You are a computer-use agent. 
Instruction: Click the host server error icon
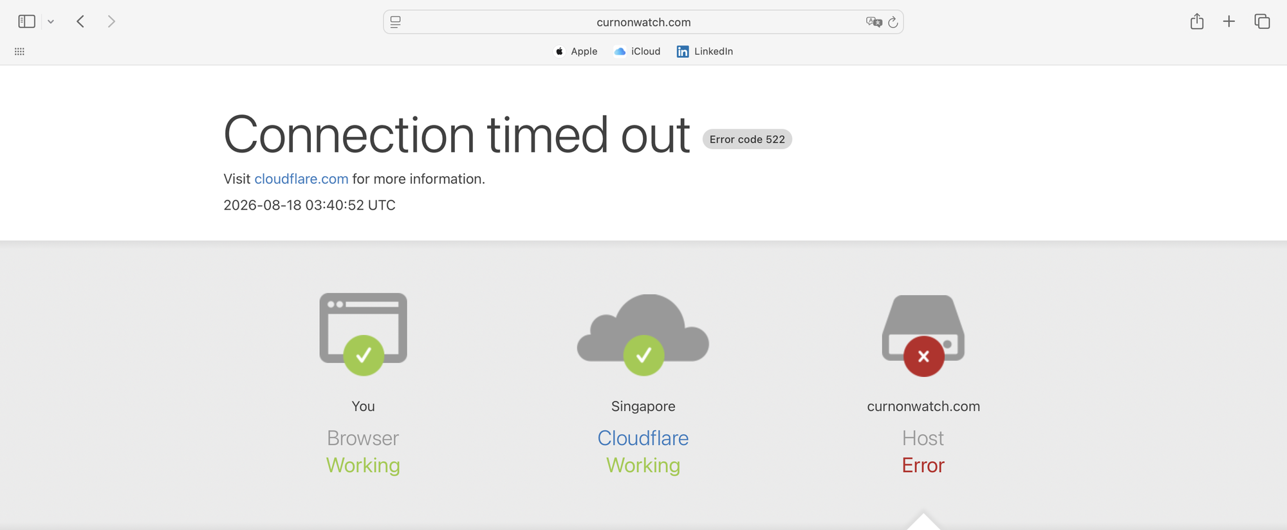point(923,335)
